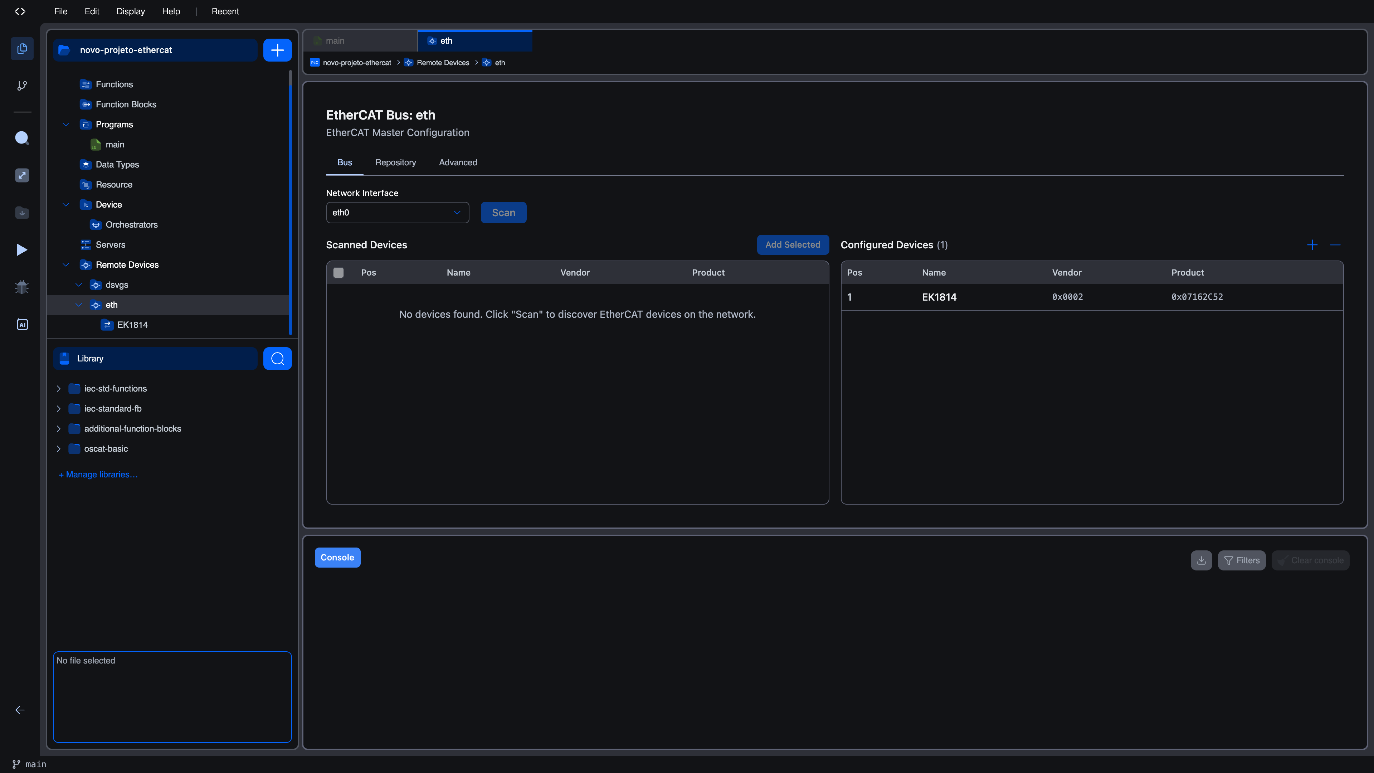The image size is (1374, 773).
Task: Click the Clear console button
Action: tap(1311, 560)
